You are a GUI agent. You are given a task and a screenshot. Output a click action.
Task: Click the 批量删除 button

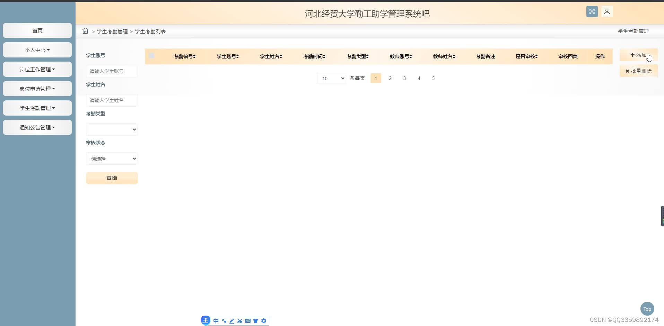pyautogui.click(x=638, y=71)
